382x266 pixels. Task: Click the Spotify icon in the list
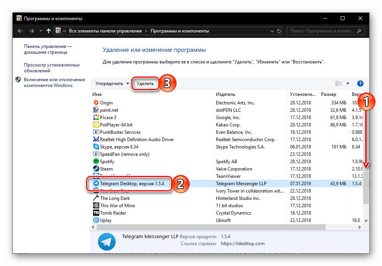(95, 161)
